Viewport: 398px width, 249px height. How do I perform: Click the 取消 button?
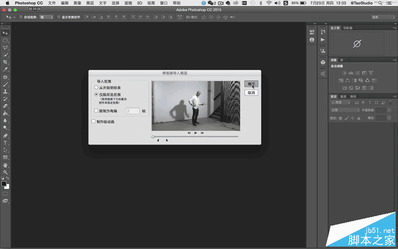click(251, 93)
